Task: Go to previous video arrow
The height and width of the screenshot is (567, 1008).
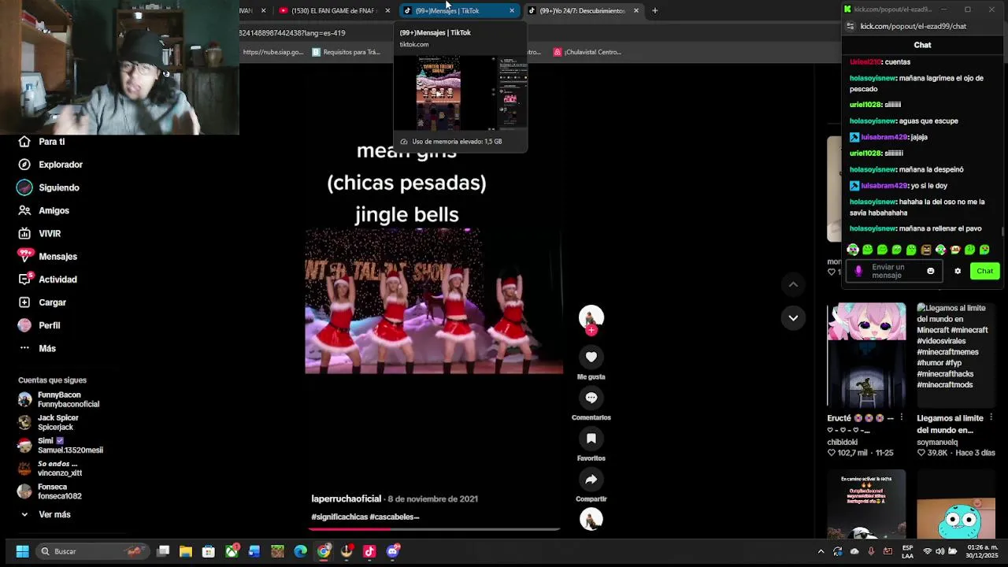Action: coord(793,284)
